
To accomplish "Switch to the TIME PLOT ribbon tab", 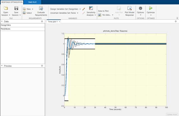I will 32,2.
